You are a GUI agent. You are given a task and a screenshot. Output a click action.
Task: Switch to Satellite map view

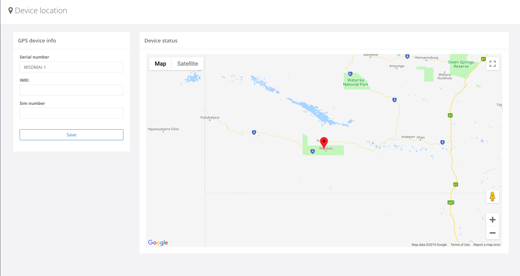[188, 64]
